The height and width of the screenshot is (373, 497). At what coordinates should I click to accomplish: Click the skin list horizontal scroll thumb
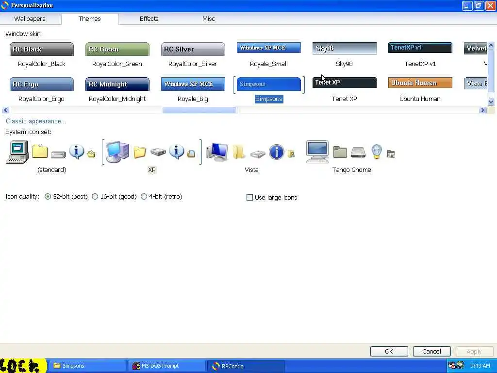coord(199,110)
